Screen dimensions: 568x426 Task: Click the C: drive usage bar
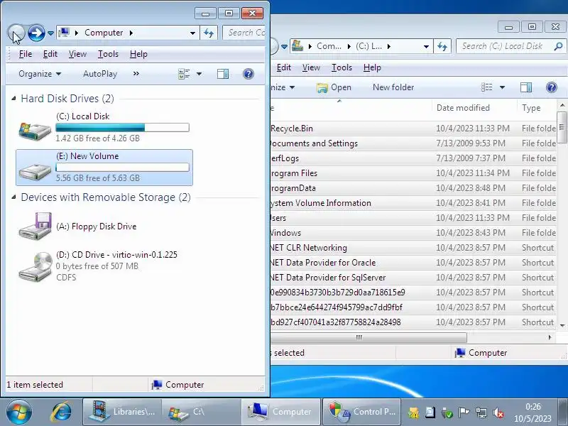122,128
